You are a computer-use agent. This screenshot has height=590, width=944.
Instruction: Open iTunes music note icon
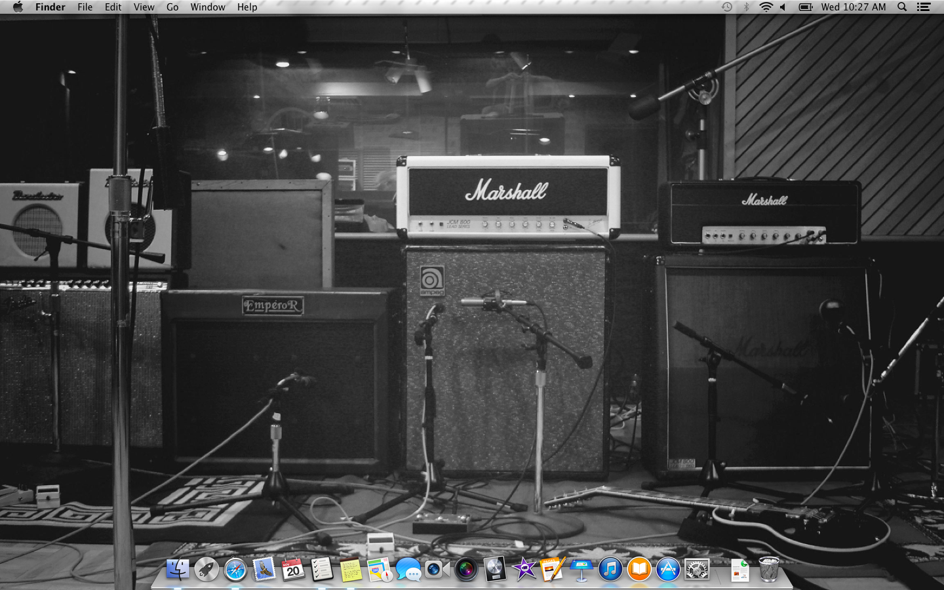pyautogui.click(x=610, y=569)
